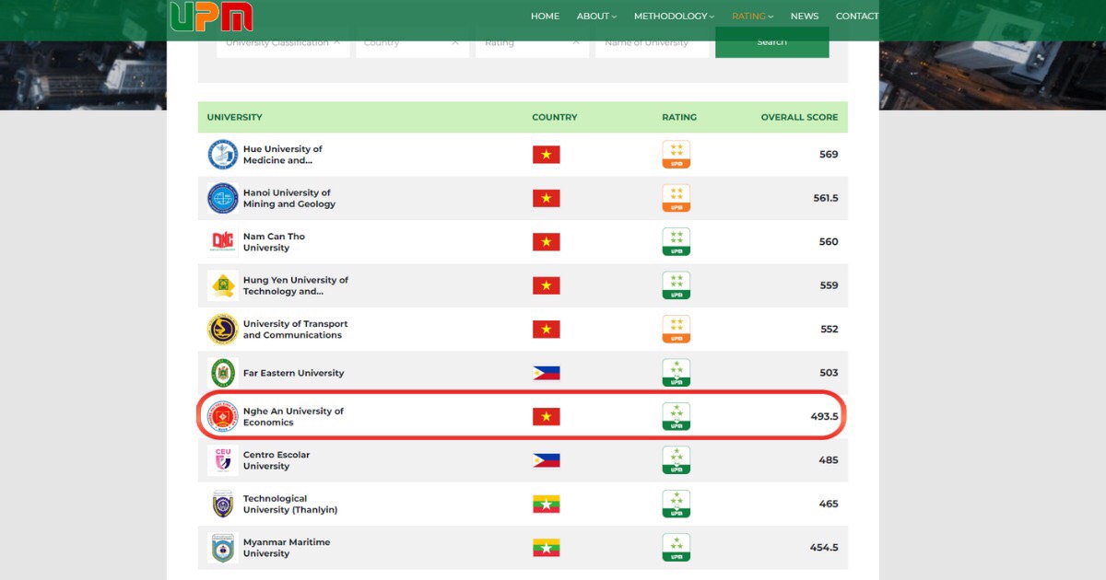Viewport: 1106px width, 580px height.
Task: Click the Philippines flag beside Far Eastern University
Action: tap(546, 373)
